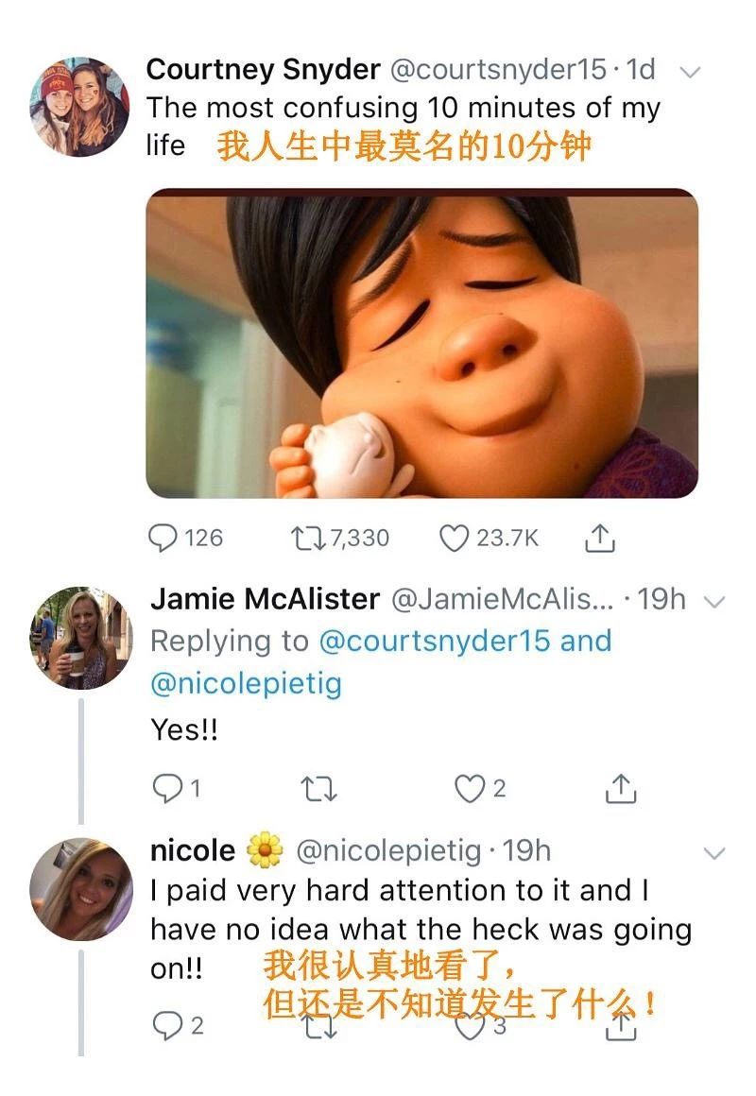Open dropdown arrow on nicole's tweet
The height and width of the screenshot is (1096, 756).
714,853
